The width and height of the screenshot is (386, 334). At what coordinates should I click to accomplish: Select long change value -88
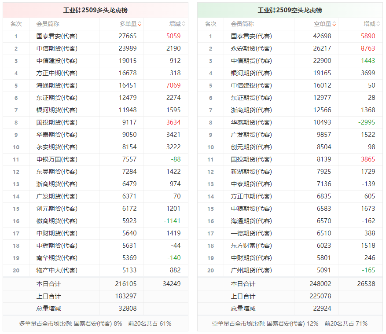[176, 159]
